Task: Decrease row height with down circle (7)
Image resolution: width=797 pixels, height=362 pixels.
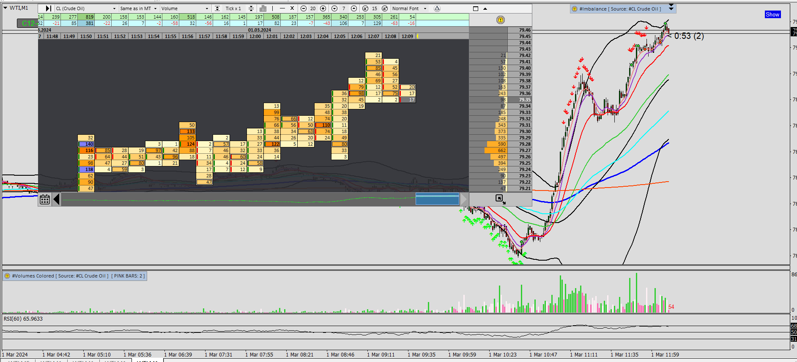Action: click(x=334, y=8)
